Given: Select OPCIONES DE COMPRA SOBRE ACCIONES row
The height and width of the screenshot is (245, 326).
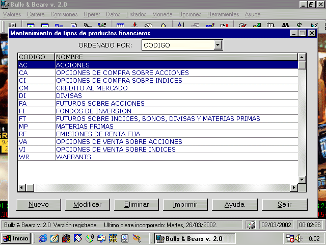Looking at the screenshot, I should [158, 72].
